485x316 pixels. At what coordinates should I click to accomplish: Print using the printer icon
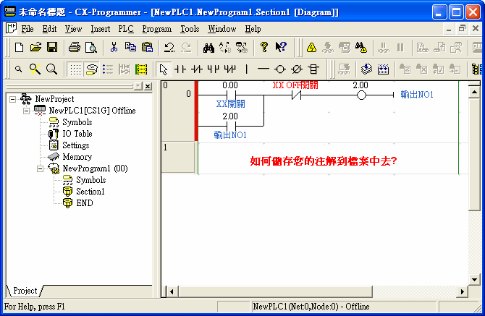pyautogui.click(x=75, y=47)
